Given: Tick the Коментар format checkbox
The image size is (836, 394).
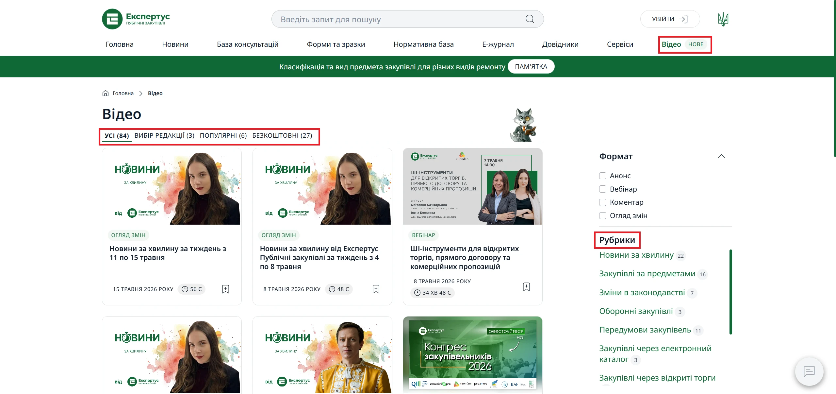Looking at the screenshot, I should pos(603,202).
